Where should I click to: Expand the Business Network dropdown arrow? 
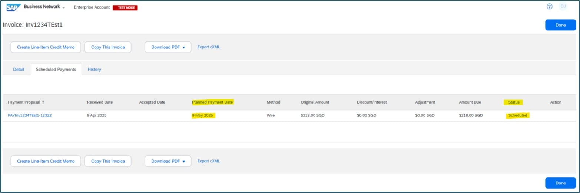click(64, 8)
